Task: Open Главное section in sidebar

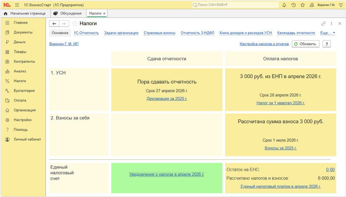Action: 20,23
